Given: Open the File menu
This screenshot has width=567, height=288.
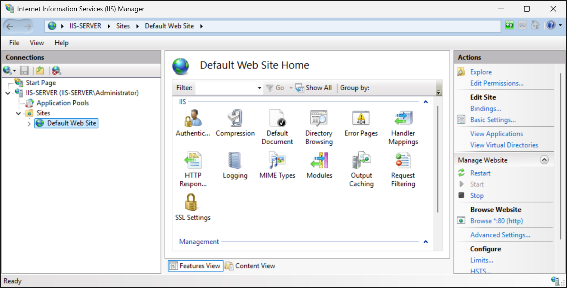Looking at the screenshot, I should click(x=14, y=43).
